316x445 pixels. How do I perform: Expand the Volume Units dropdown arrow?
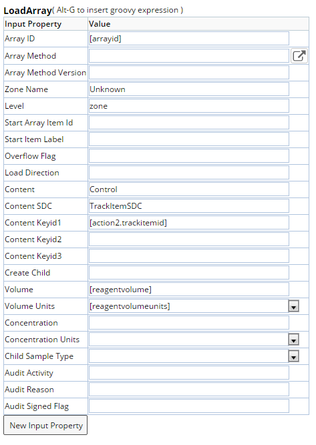pos(293,306)
